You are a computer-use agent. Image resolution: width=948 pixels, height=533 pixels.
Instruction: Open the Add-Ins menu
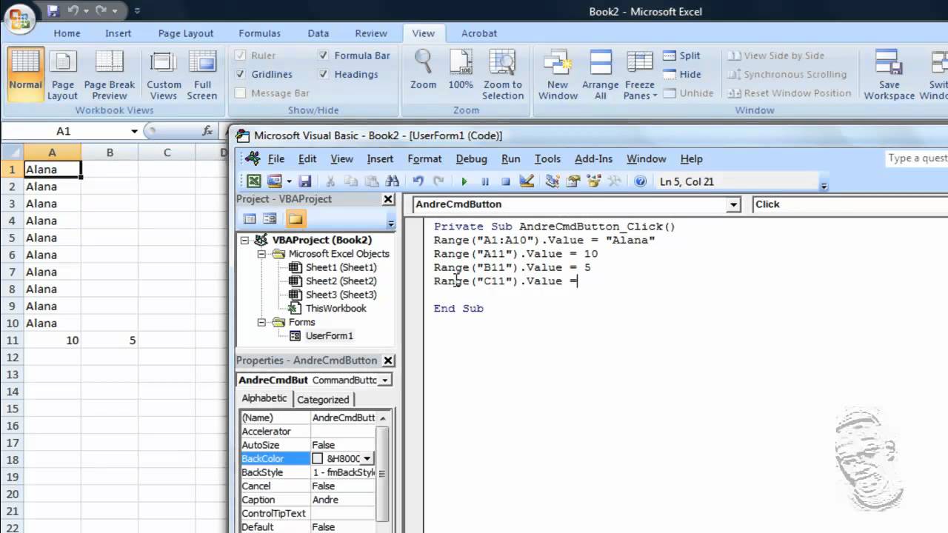pyautogui.click(x=593, y=158)
